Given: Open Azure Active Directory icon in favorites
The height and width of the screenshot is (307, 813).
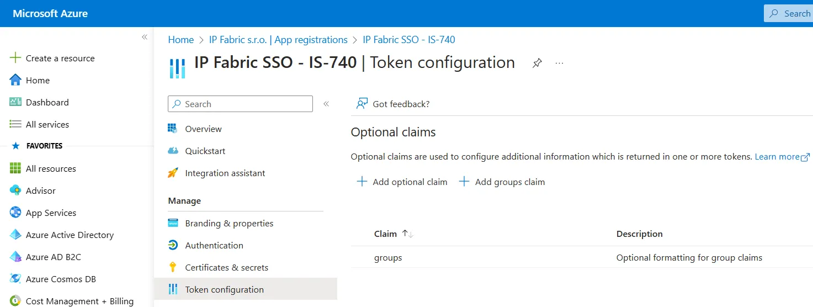Looking at the screenshot, I should coord(15,235).
